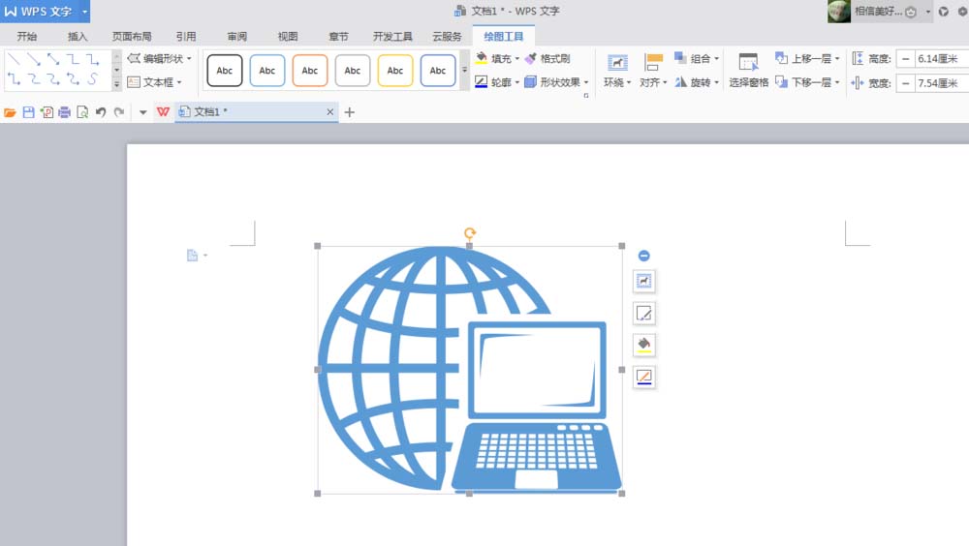Select the Format Painter (格式刷) tool

[x=547, y=59]
